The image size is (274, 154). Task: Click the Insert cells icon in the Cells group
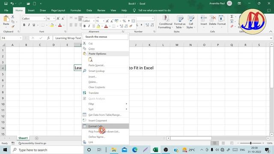click(x=204, y=18)
